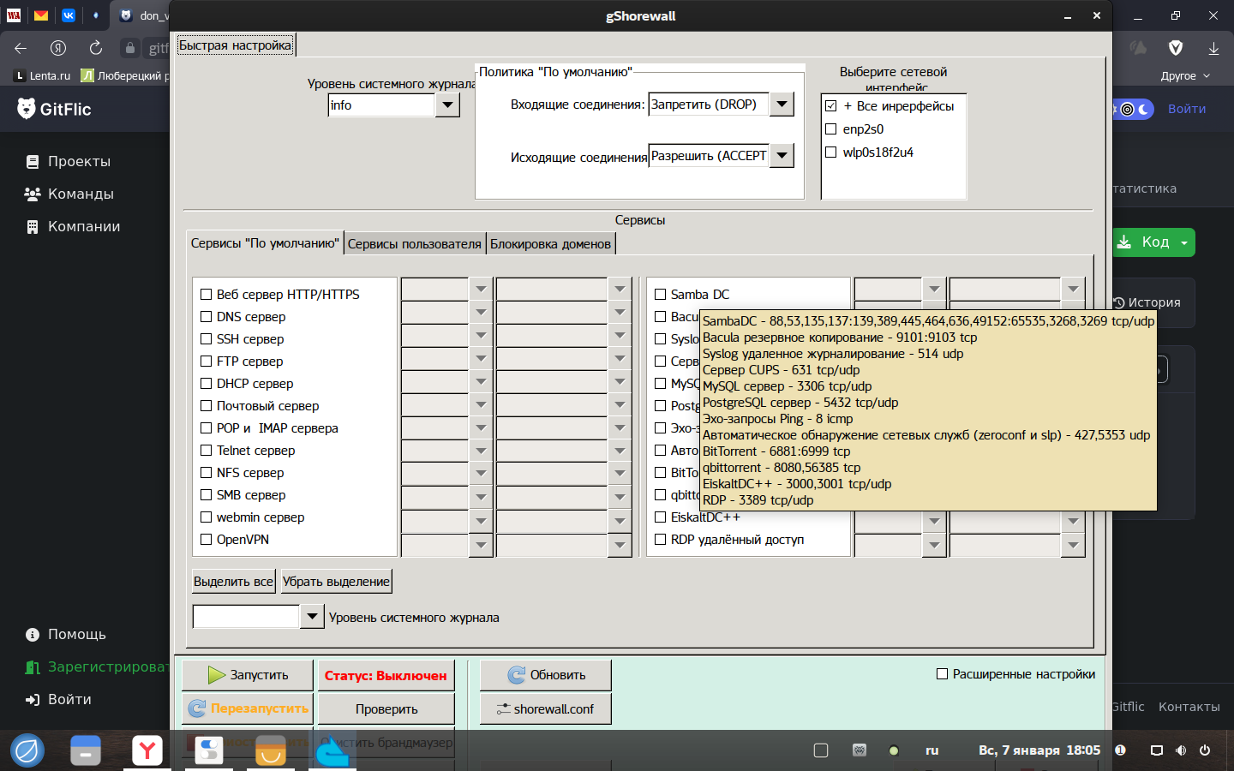Screen dimensions: 1234x771
Task: Click the padlock icon in the address bar
Action: 130,48
